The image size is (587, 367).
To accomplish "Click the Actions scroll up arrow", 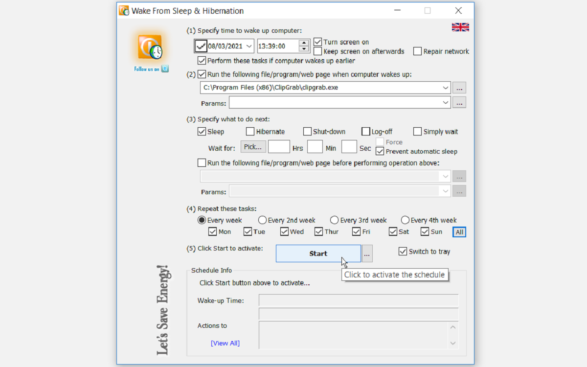I will (453, 327).
